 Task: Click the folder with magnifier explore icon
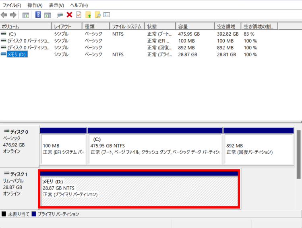98,15
